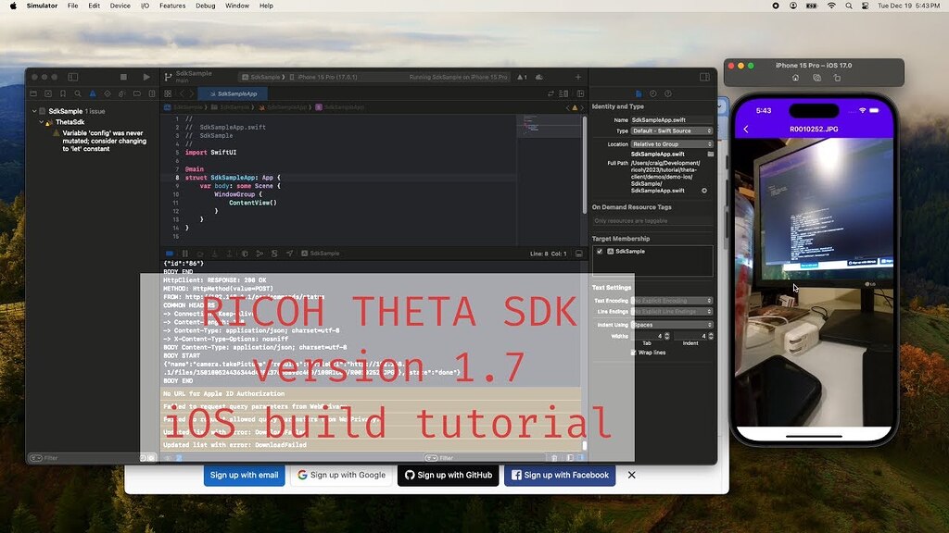Toggle code review mode arrows
The height and width of the screenshot is (533, 949).
coord(550,93)
